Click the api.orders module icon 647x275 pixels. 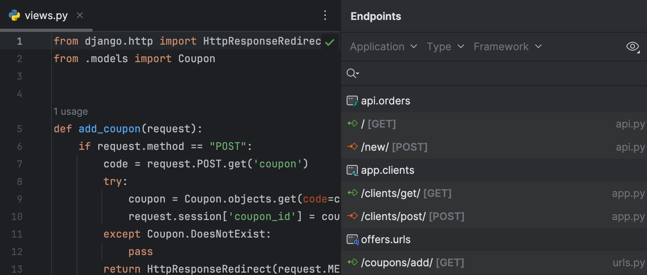(x=352, y=101)
